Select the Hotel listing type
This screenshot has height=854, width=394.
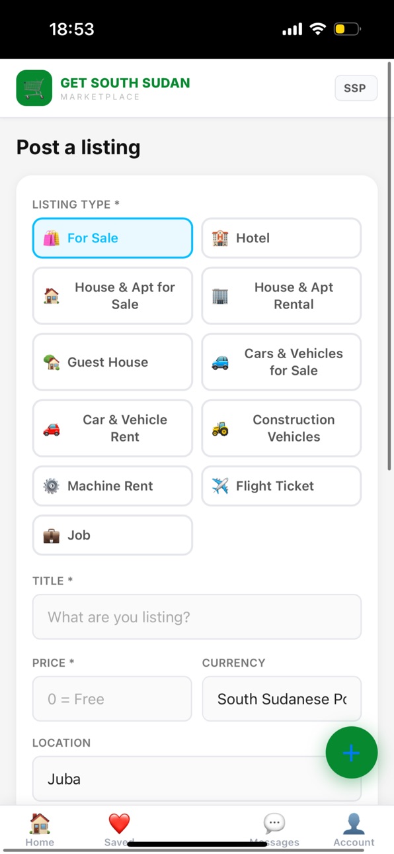click(282, 238)
